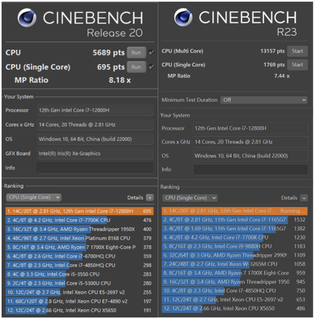Image resolution: width=315 pixels, height=319 pixels.
Task: Expand the R23 Details chevron in ranking
Action: (304, 198)
